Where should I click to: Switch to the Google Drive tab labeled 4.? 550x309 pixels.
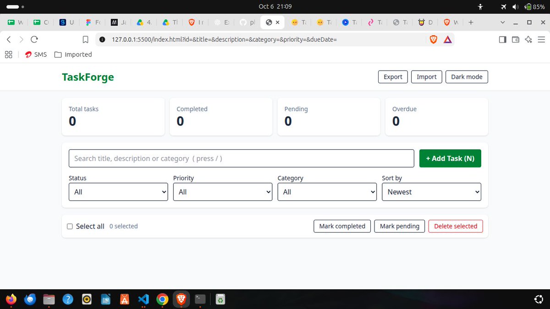(x=145, y=22)
